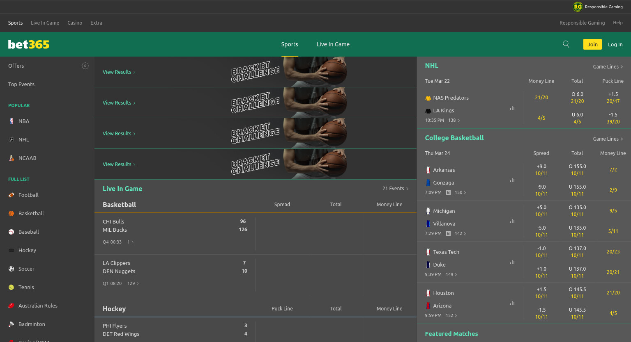Expand NHL Game Lines
The height and width of the screenshot is (342, 631).
click(608, 67)
